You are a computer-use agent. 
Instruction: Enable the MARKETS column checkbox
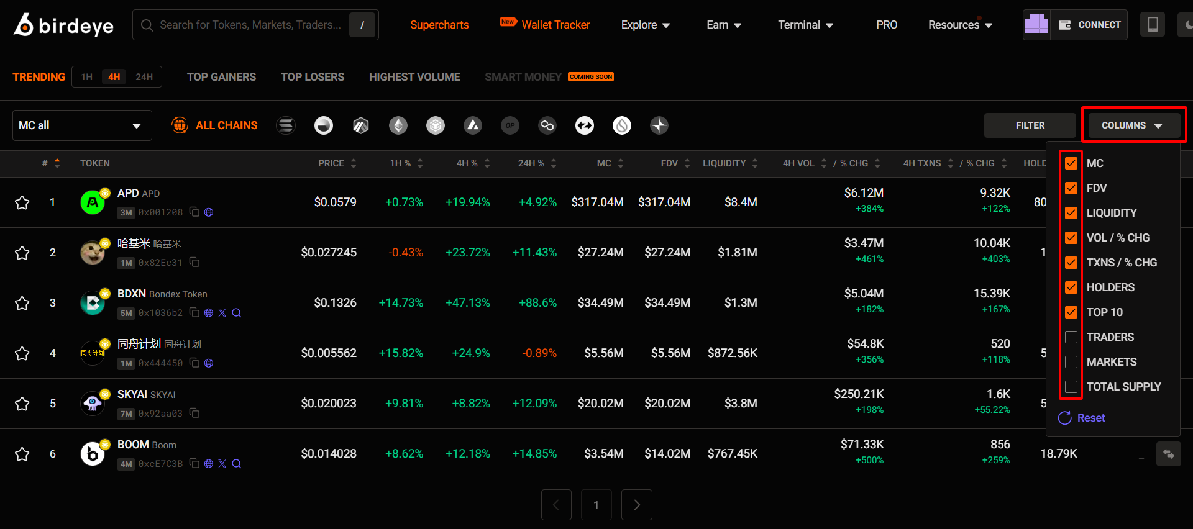click(x=1071, y=362)
